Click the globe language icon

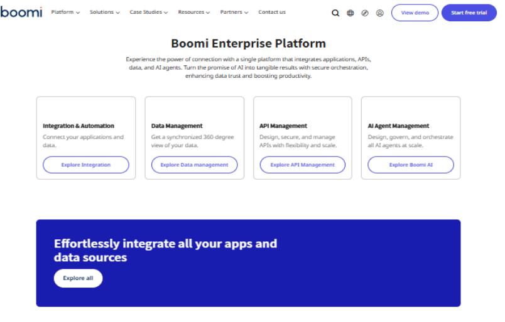[350, 13]
